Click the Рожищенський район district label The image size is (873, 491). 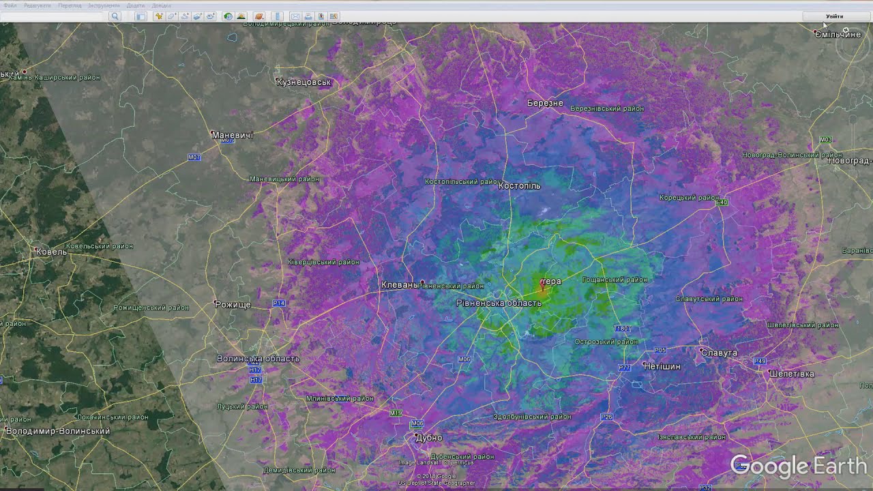tap(151, 308)
